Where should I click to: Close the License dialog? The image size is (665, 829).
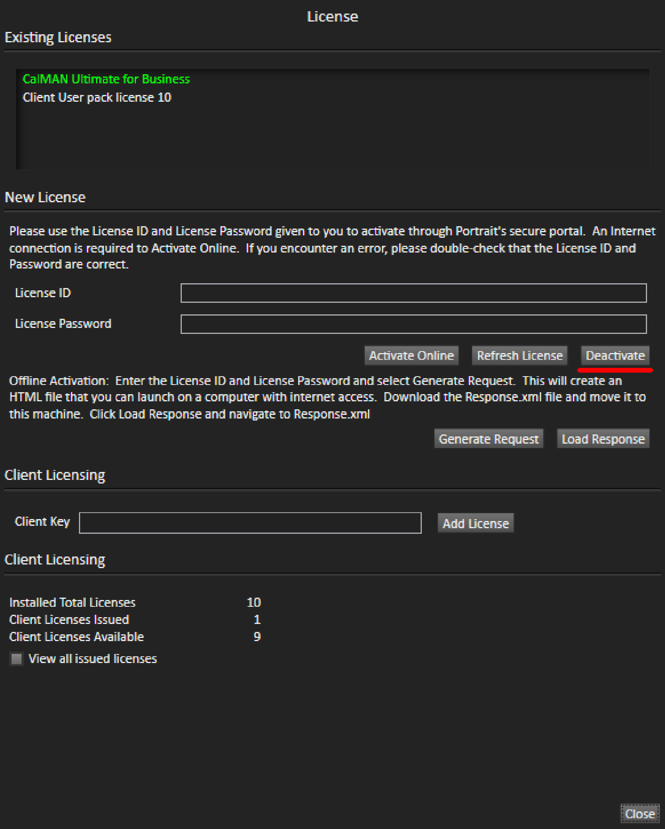pos(640,813)
